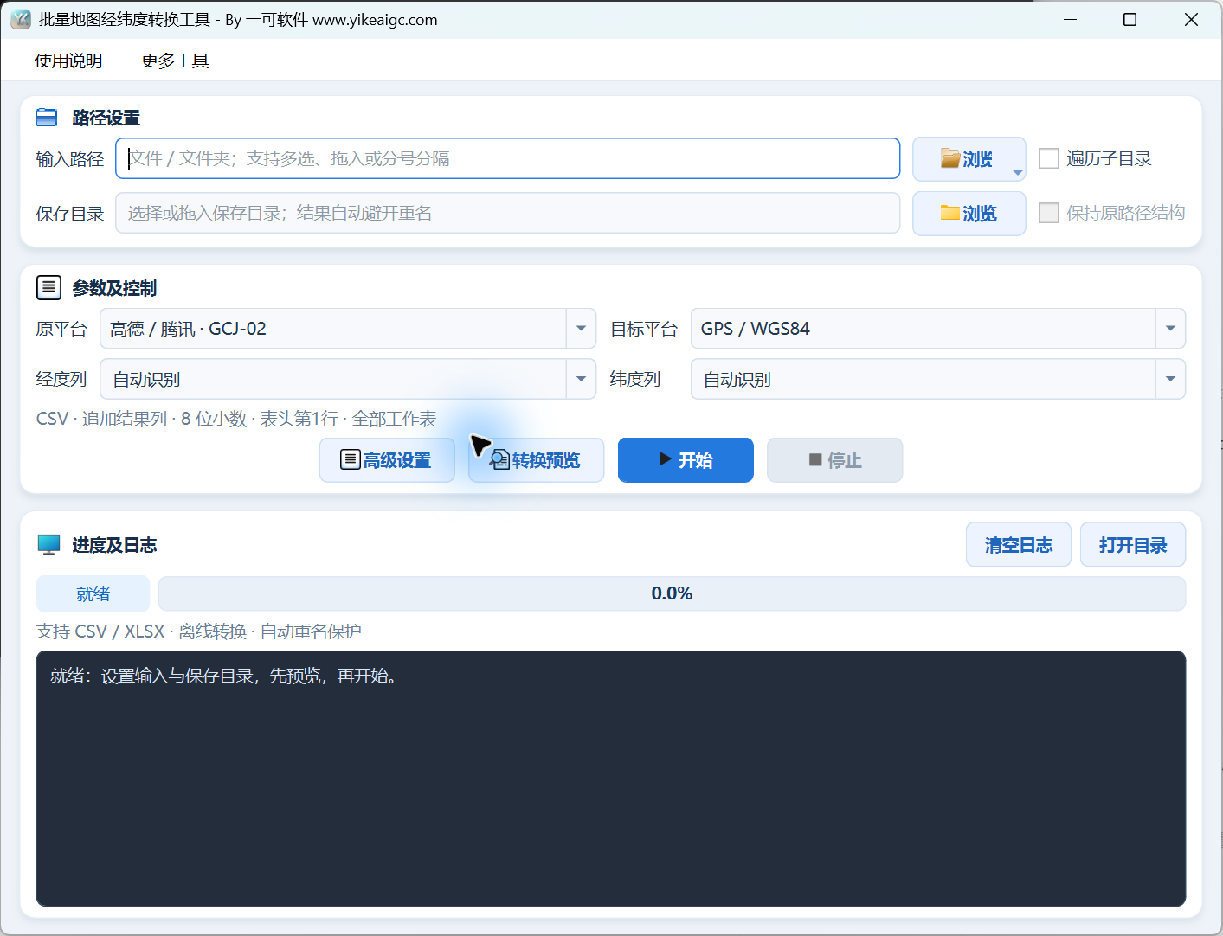Open the 更多工具 menu
The width and height of the screenshot is (1223, 936).
tap(175, 61)
